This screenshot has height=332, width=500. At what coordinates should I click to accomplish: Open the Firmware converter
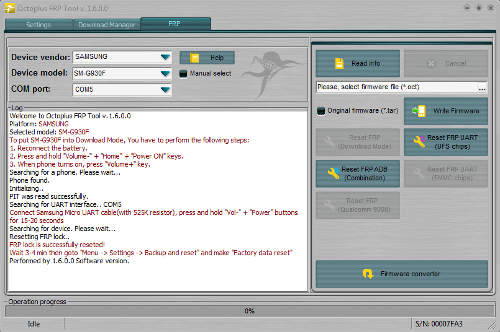[402, 274]
